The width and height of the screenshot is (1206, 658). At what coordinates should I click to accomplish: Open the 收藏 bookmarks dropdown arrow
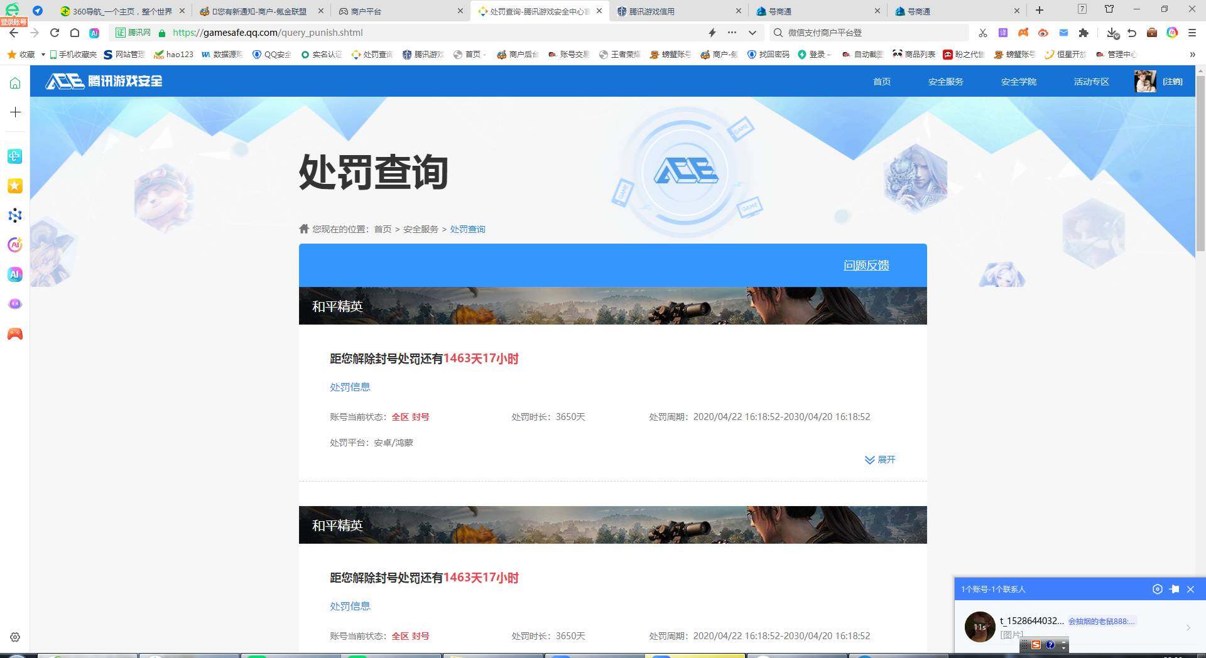[x=42, y=54]
